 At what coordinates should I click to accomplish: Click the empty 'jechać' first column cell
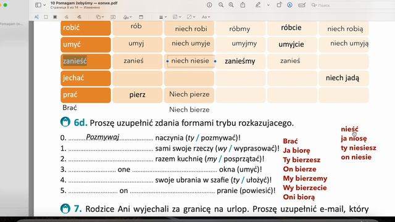(x=137, y=78)
